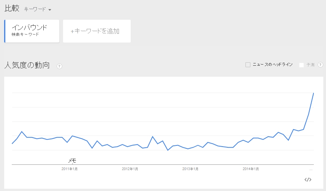The image size is (326, 191).
Task: Click the 人気度の動向 section title
Action: pos(27,65)
